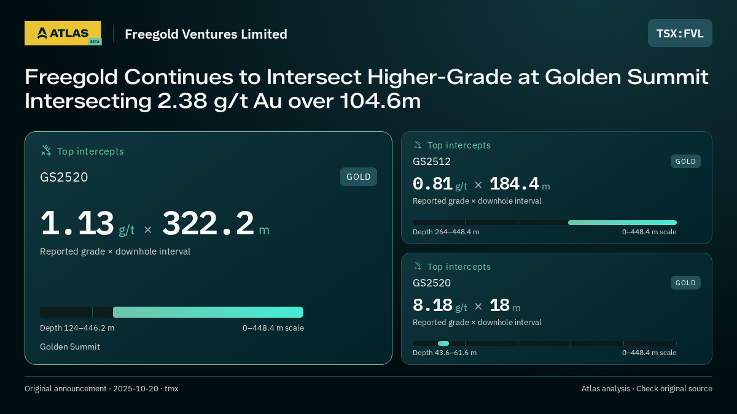Click the drill icon in the GS2520 8.18 g/t card
This screenshot has height=414, width=737.
418,267
